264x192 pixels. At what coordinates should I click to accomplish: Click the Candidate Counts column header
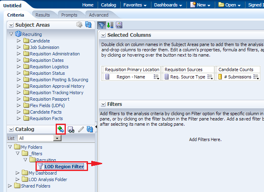click(x=236, y=70)
